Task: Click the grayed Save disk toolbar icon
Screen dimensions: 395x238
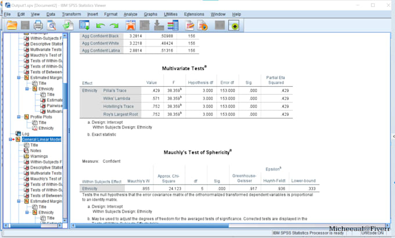Action: [25, 26]
